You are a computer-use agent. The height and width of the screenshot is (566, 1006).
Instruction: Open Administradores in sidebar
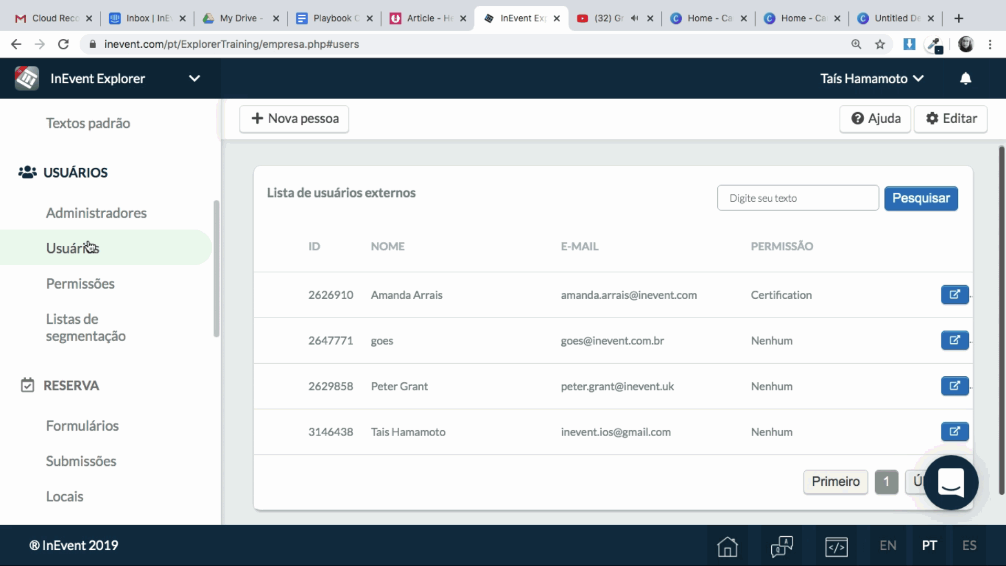(x=96, y=213)
